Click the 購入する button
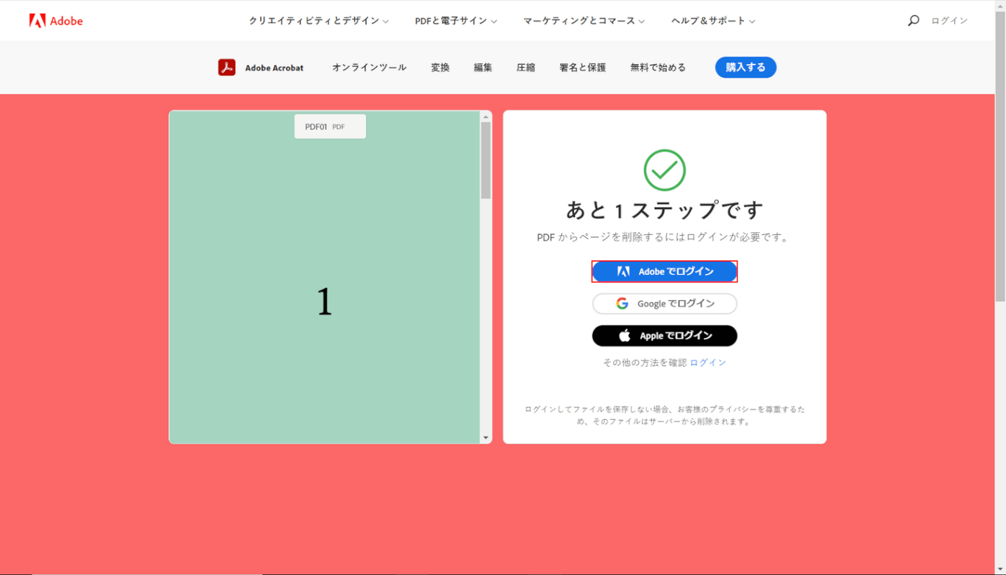The height and width of the screenshot is (575, 1006). 746,68
